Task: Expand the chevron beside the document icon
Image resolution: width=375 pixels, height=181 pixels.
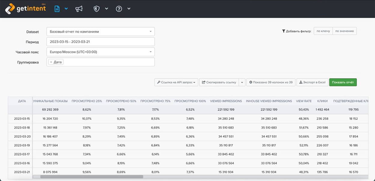Action: click(x=66, y=9)
